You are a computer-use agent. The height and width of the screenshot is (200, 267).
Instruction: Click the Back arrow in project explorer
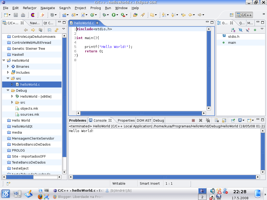tap(26, 30)
